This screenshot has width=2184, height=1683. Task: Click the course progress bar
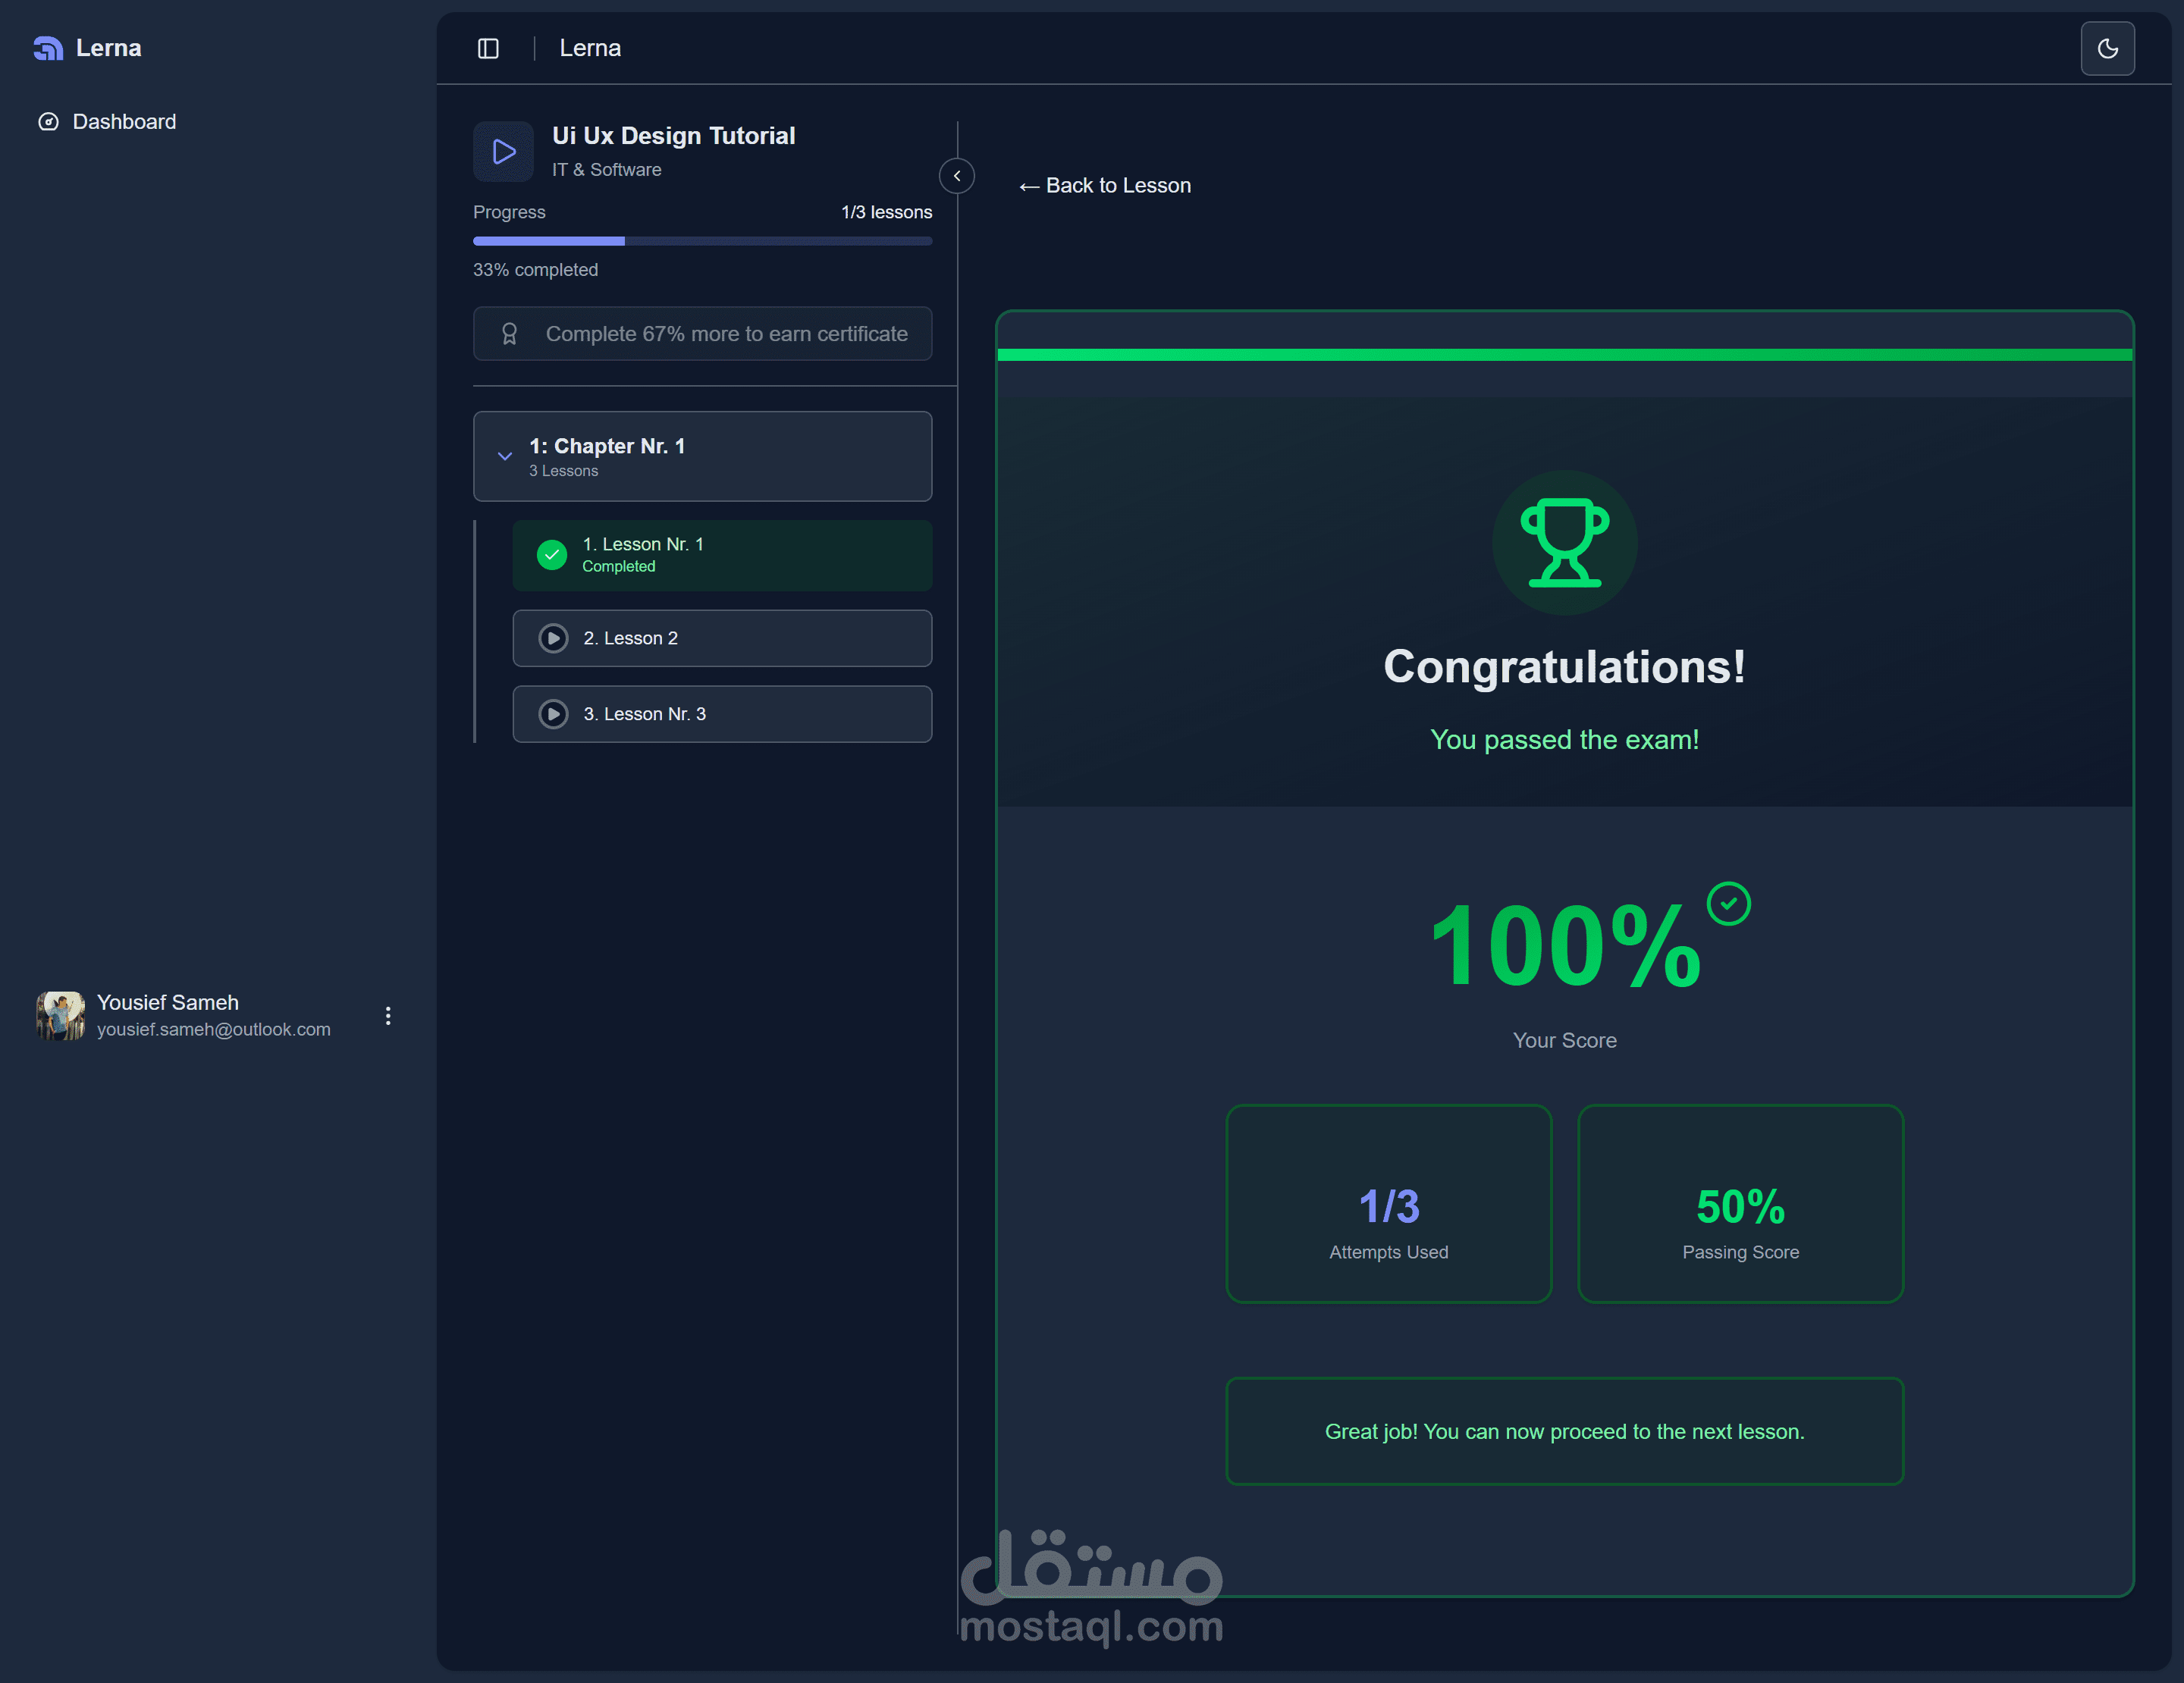point(702,241)
